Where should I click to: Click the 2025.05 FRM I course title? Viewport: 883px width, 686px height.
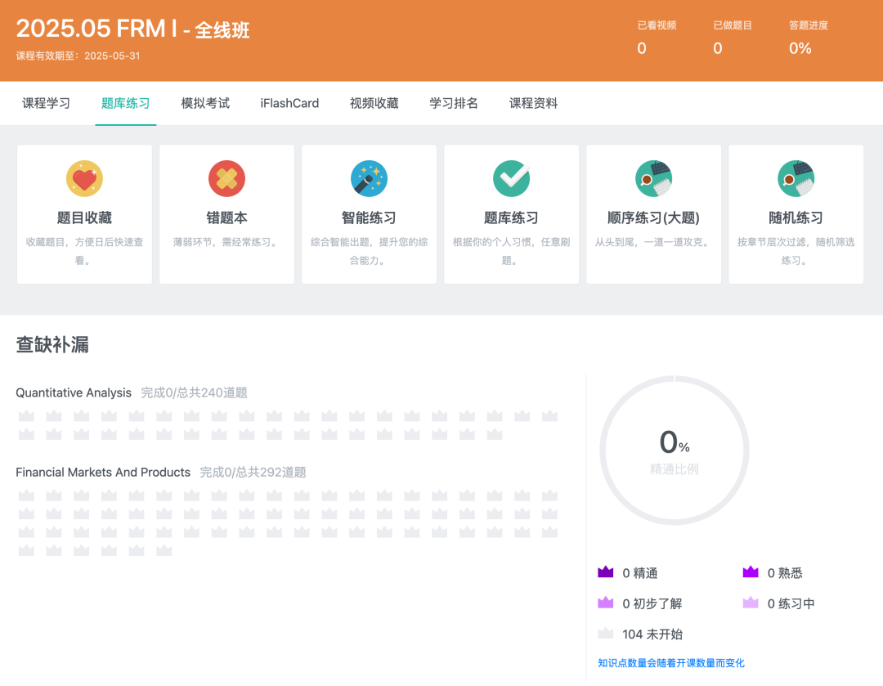click(x=133, y=29)
